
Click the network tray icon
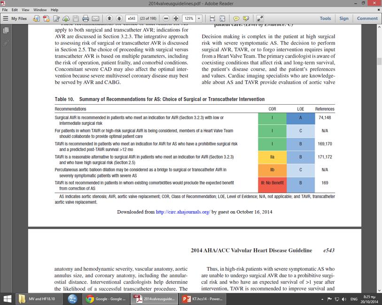(337, 299)
